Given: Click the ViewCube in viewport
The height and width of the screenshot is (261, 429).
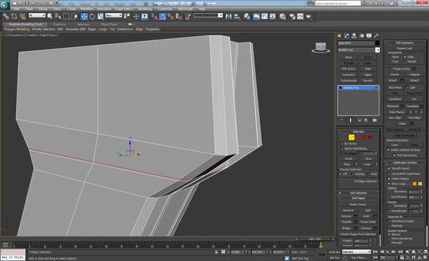Looking at the screenshot, I should pos(321,48).
